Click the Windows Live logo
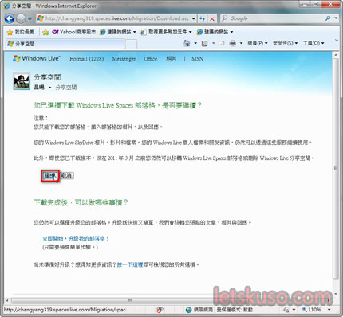The width and height of the screenshot is (343, 317). click(37, 58)
